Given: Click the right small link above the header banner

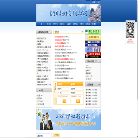Looking at the screenshot, I should 98,2.
